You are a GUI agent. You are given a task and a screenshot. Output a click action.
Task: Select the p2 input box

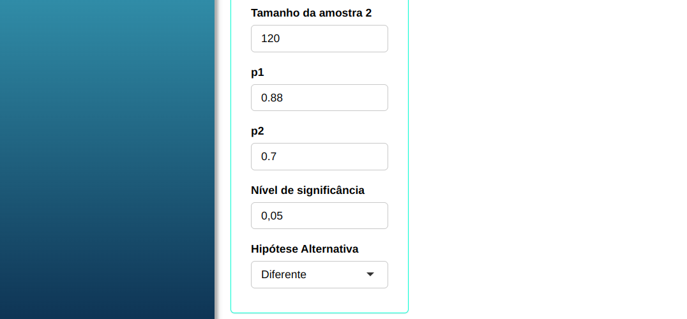pyautogui.click(x=319, y=157)
